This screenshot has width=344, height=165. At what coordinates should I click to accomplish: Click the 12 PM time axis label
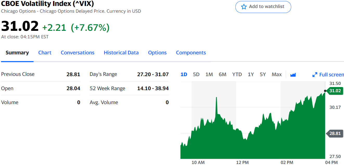(242, 162)
